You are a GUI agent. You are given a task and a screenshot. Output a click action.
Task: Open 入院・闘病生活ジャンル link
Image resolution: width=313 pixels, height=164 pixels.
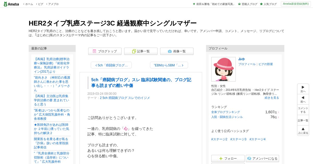point(227,117)
